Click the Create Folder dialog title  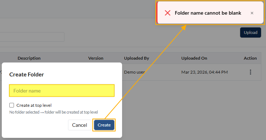click(x=26, y=75)
